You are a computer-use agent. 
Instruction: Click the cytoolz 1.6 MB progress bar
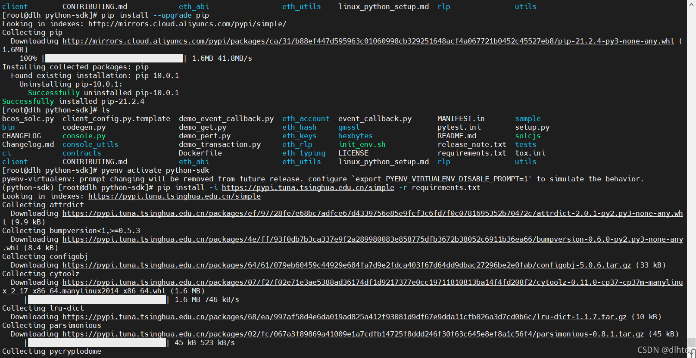(x=97, y=299)
